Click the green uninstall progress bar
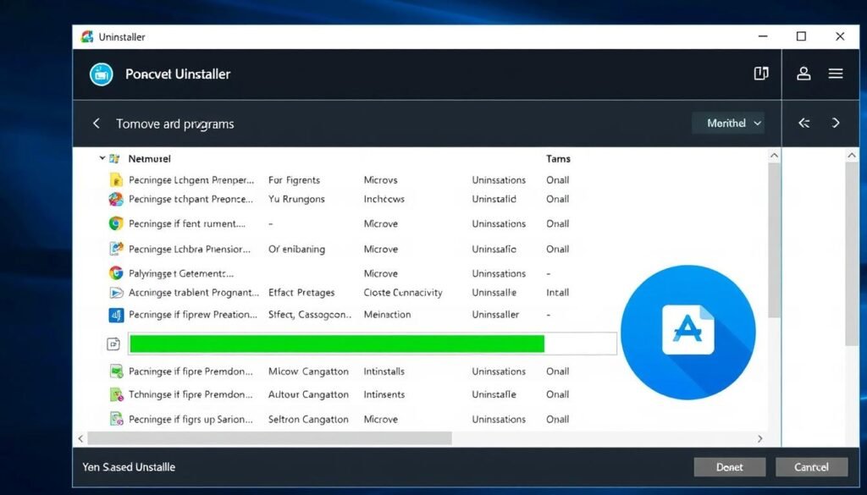Screen dimensions: 867x495 pos(336,344)
